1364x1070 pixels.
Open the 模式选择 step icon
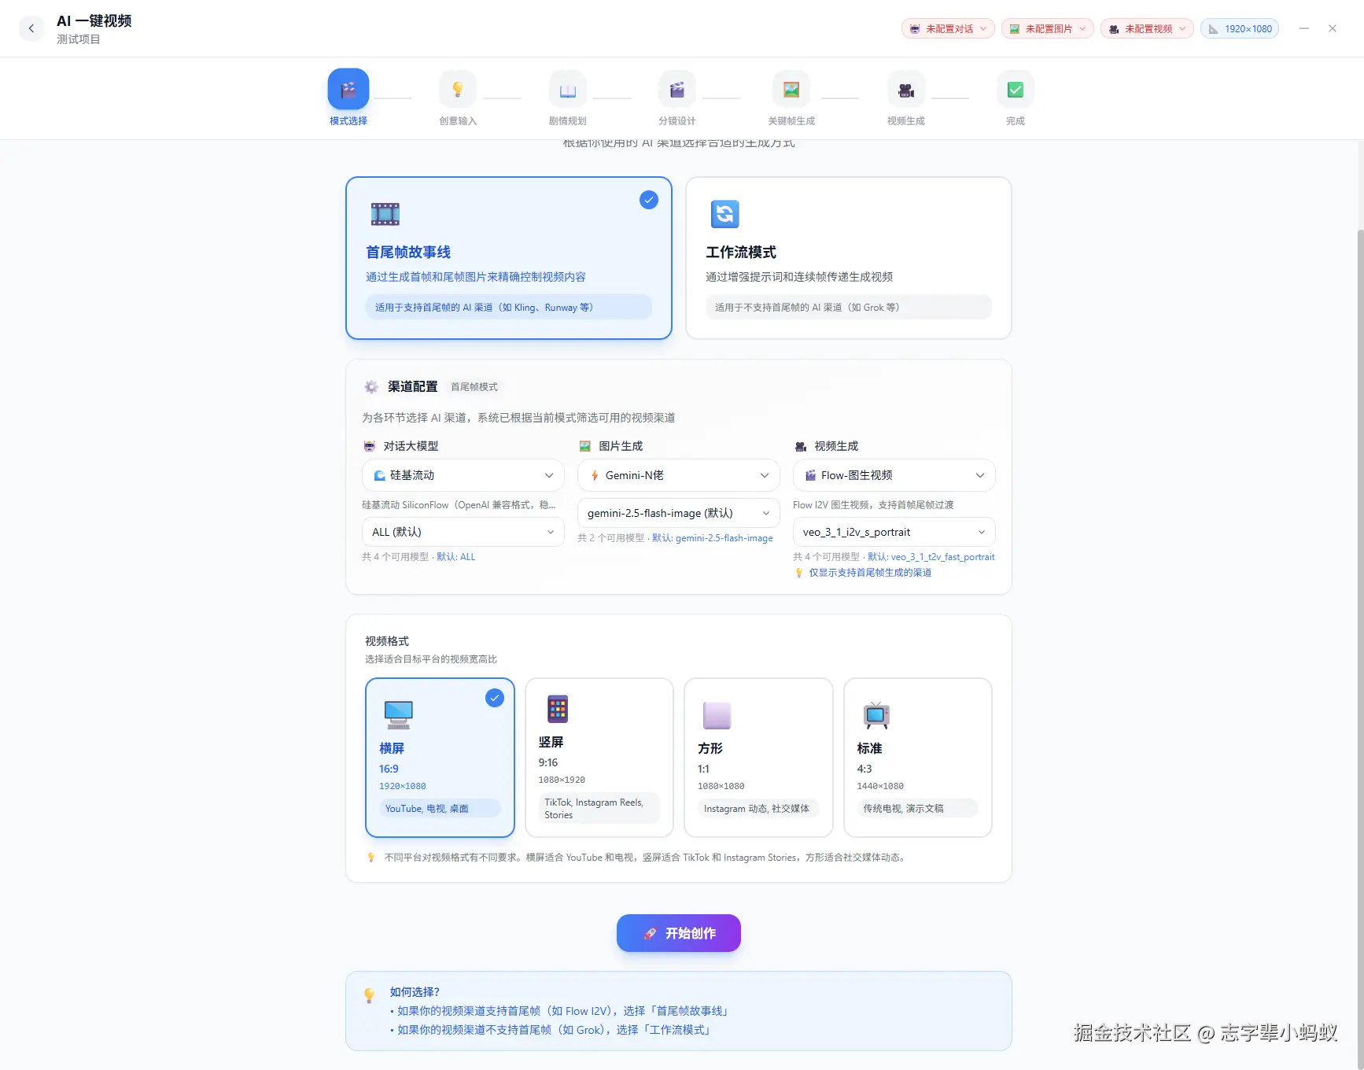tap(348, 89)
